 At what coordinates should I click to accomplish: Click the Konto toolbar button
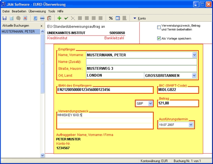tap(139, 18)
